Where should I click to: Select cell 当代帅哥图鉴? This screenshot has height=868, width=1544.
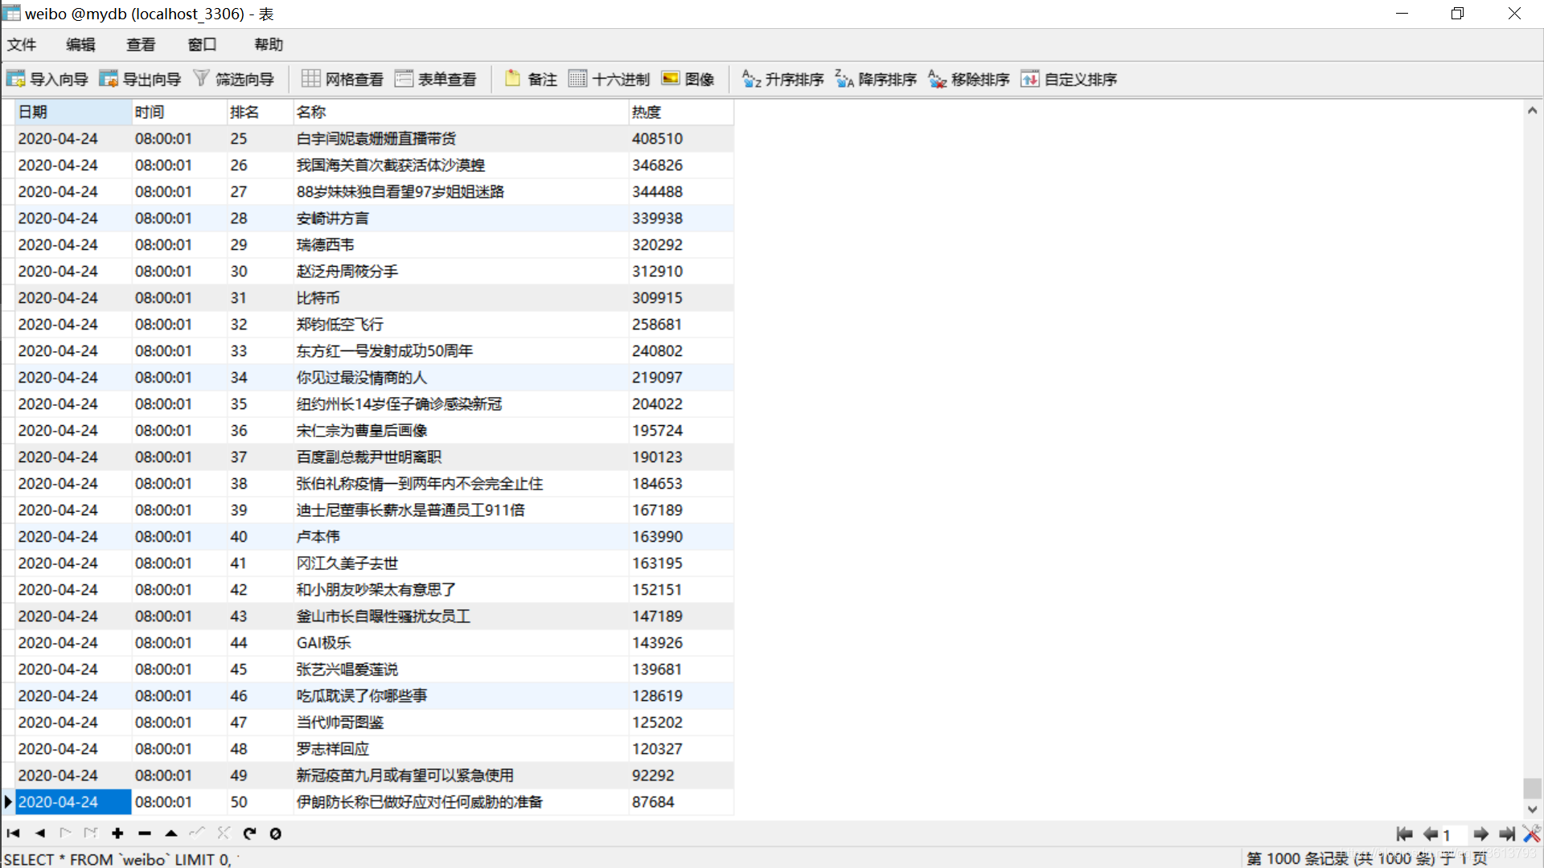tap(461, 722)
